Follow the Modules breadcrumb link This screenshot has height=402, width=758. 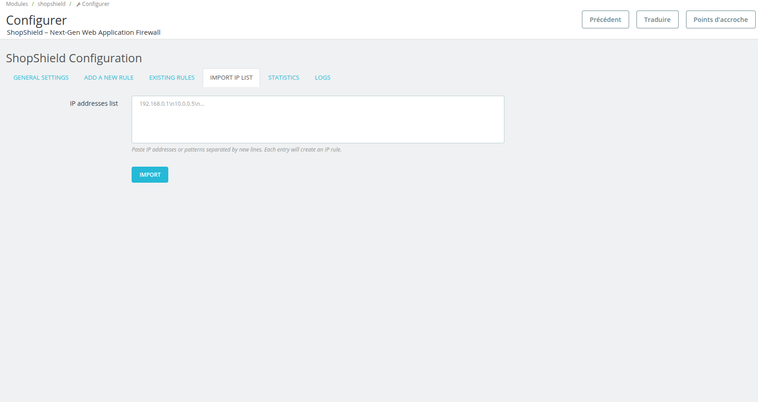[17, 4]
